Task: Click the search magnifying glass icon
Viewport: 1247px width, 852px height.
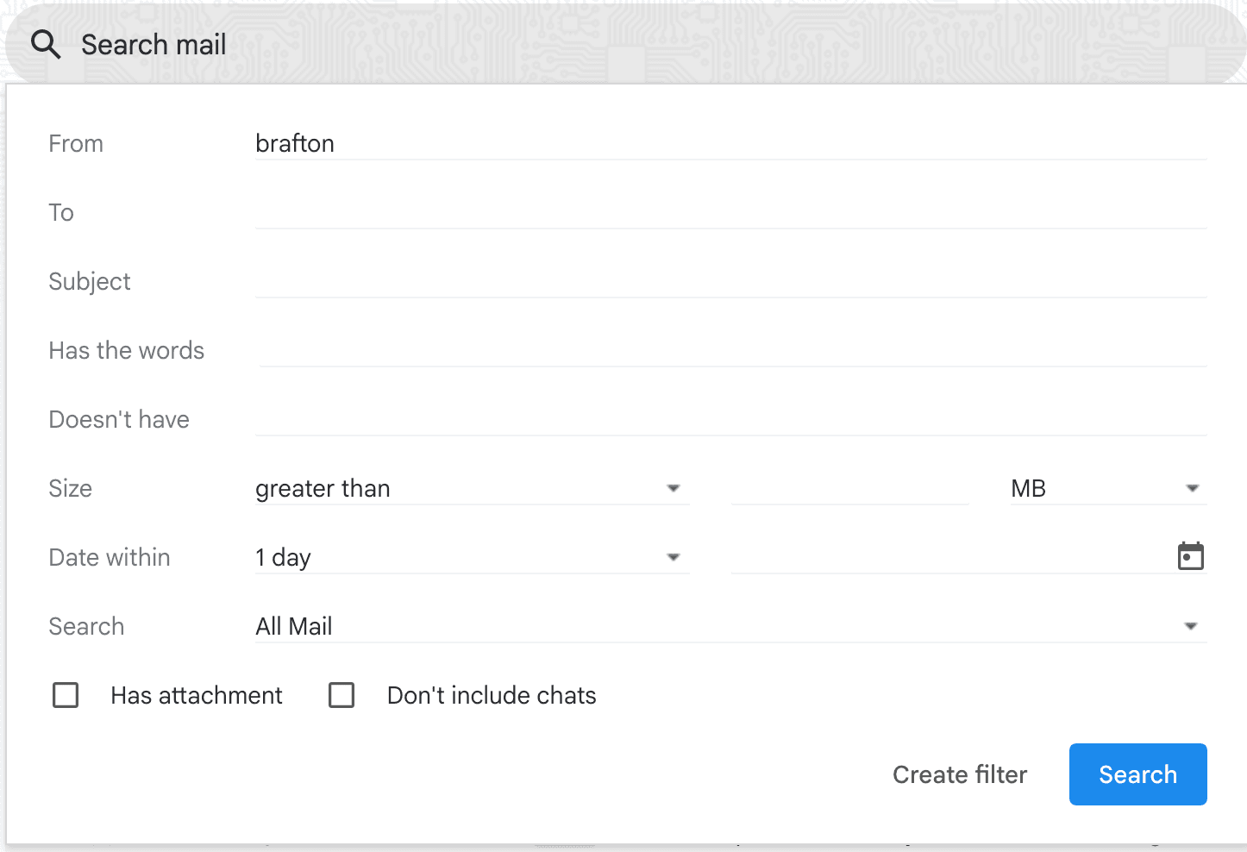Action: (x=45, y=43)
